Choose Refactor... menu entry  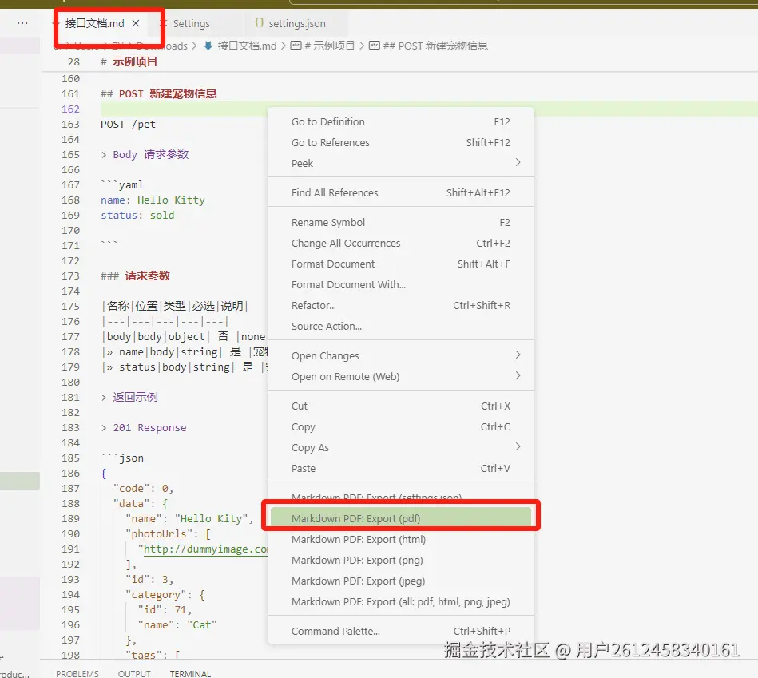[401, 305]
